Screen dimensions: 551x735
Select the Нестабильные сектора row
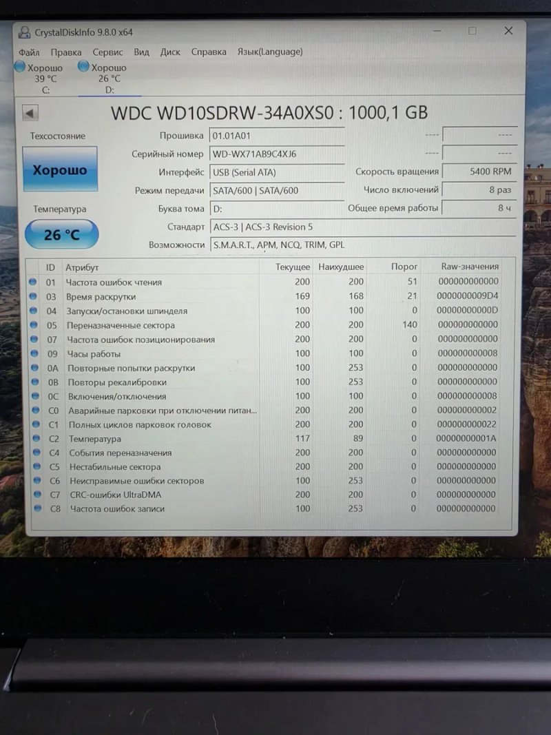point(264,466)
